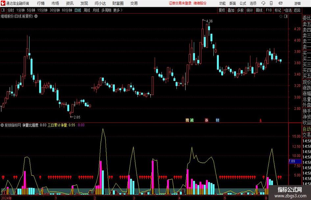This screenshot has width=311, height=200.
Task: Switch to the 周线 weekly tab
Action: 87,10
